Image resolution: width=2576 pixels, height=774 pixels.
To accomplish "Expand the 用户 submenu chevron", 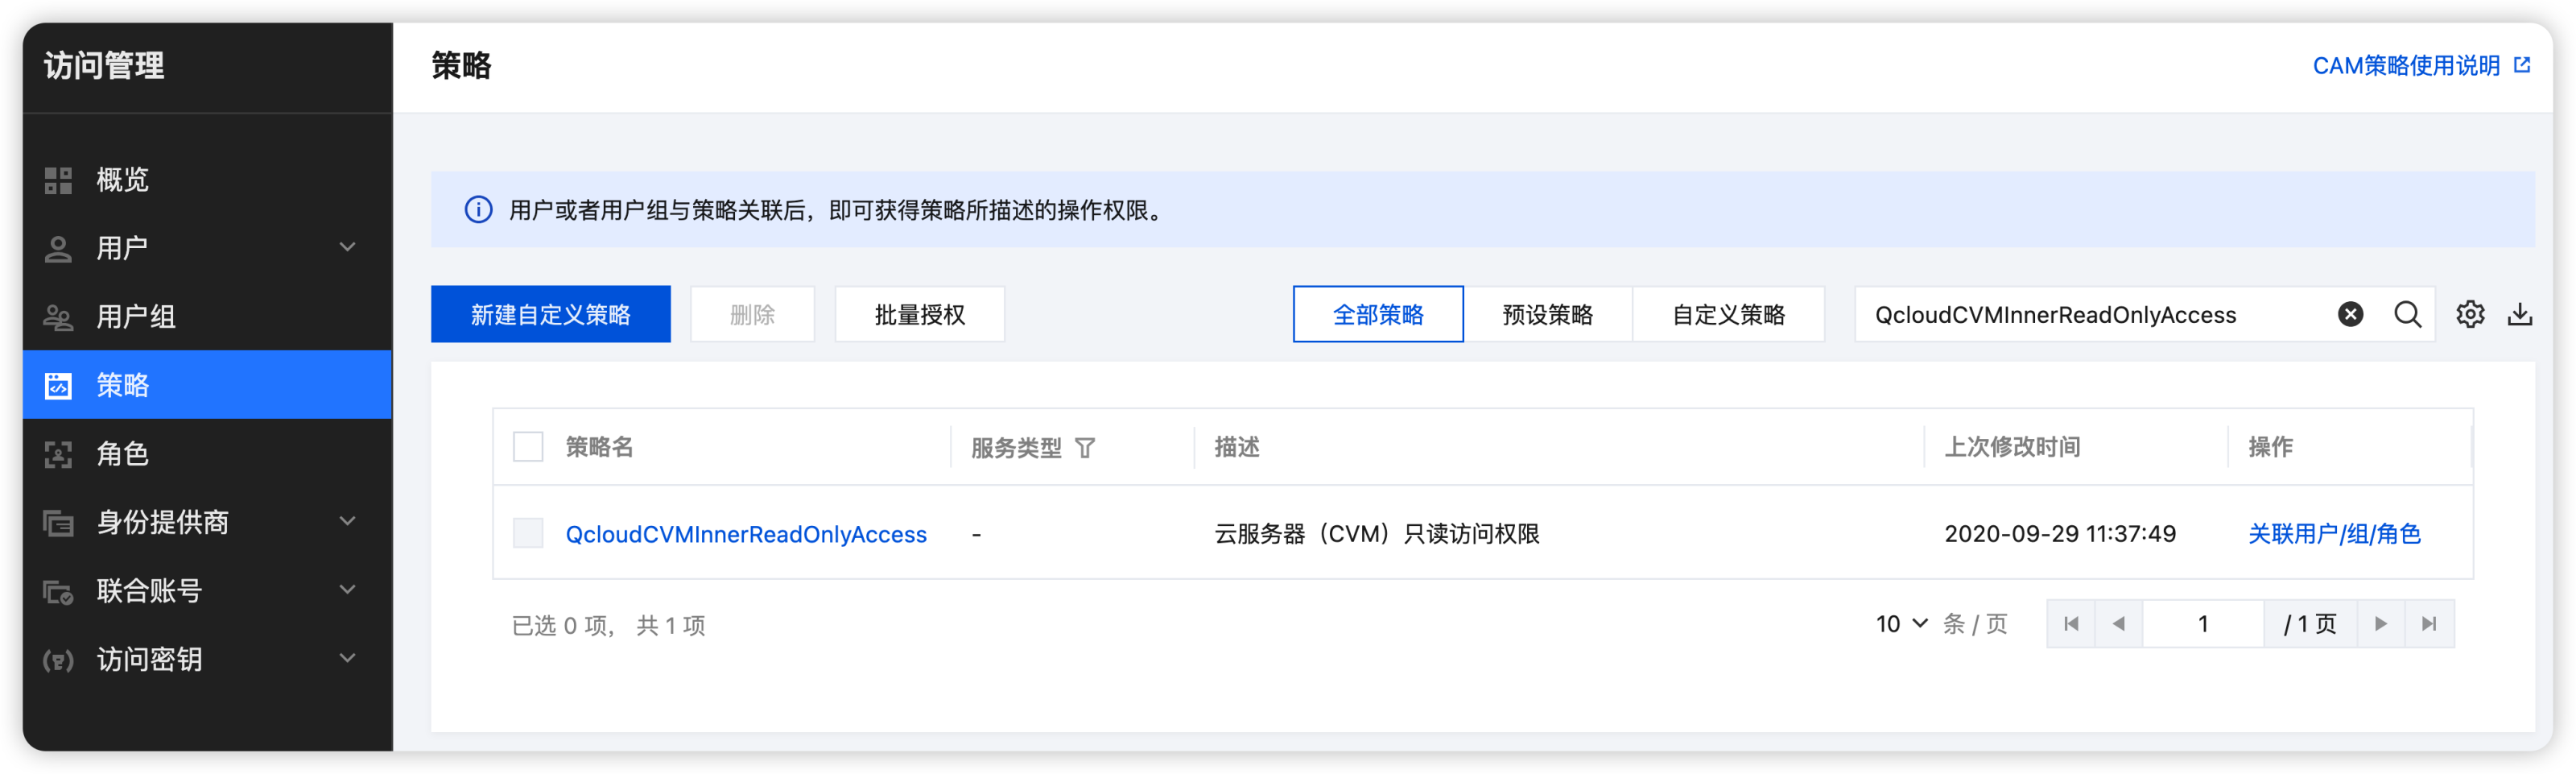I will tap(347, 247).
